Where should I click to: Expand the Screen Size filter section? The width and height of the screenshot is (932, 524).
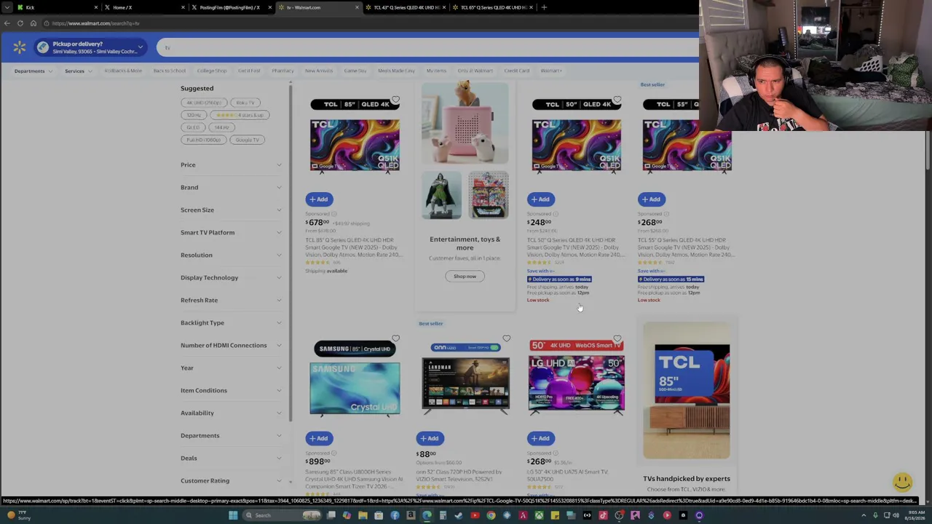[231, 210]
